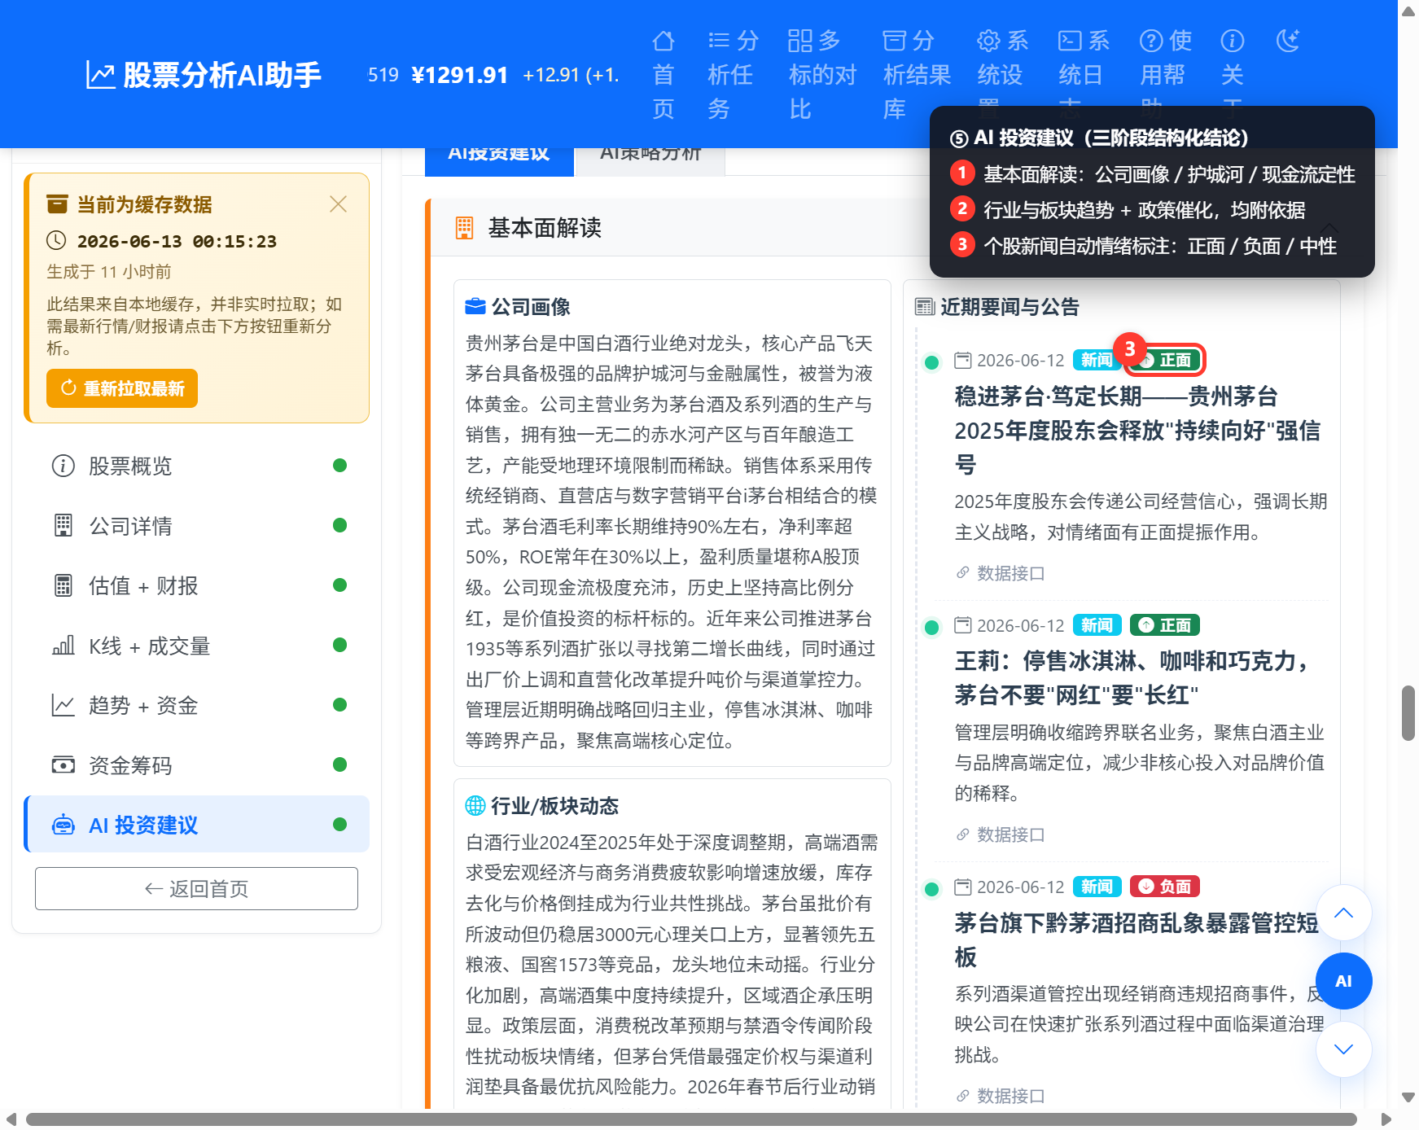
Task: Click 重新拉取最新 refresh button
Action: [x=122, y=388]
